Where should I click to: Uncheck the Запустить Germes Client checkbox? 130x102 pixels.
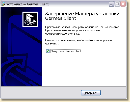tap(48, 51)
